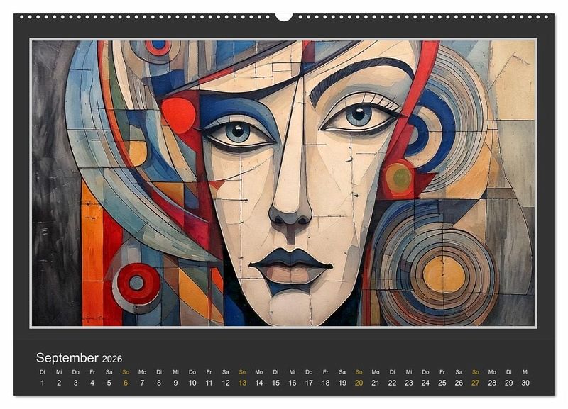This screenshot has height=409, width=568.
Task: Click date 30 at the row end
Action: 525,383
